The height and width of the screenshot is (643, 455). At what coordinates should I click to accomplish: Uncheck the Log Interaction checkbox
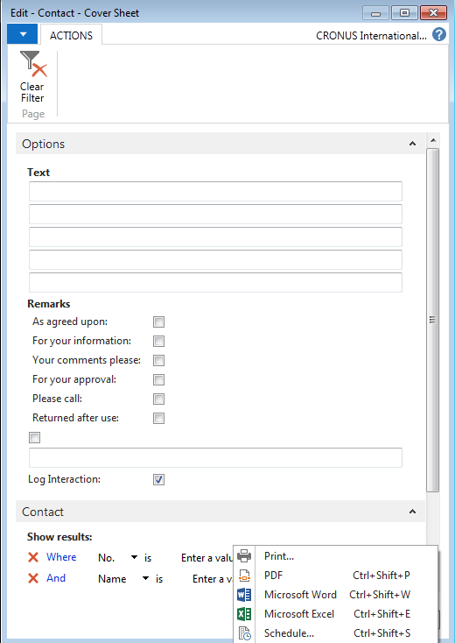click(x=159, y=479)
